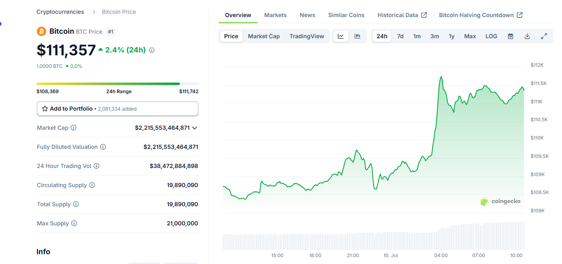Select the 1m time range
This screenshot has width=562, height=264.
tap(417, 36)
